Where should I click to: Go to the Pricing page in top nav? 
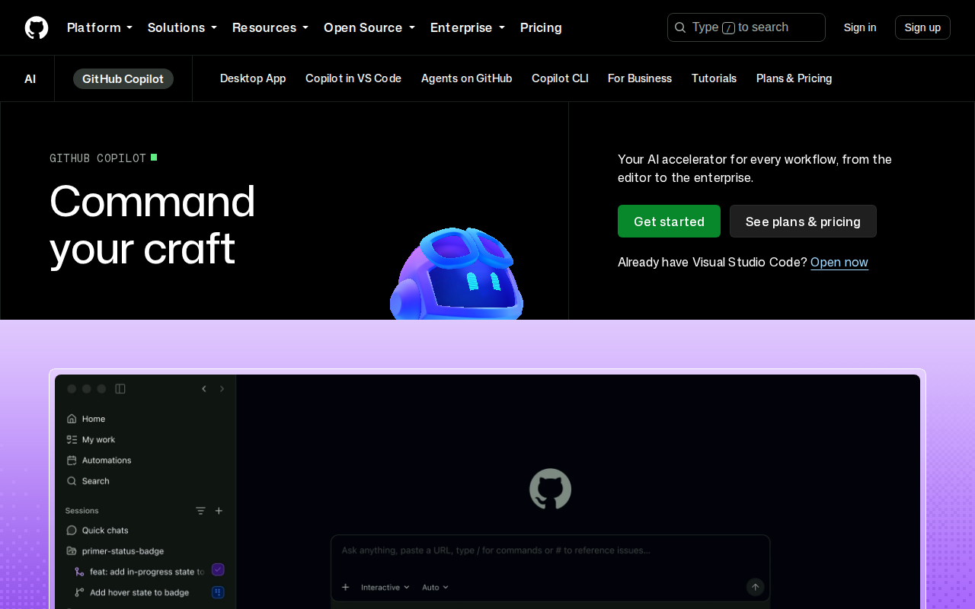point(541,27)
